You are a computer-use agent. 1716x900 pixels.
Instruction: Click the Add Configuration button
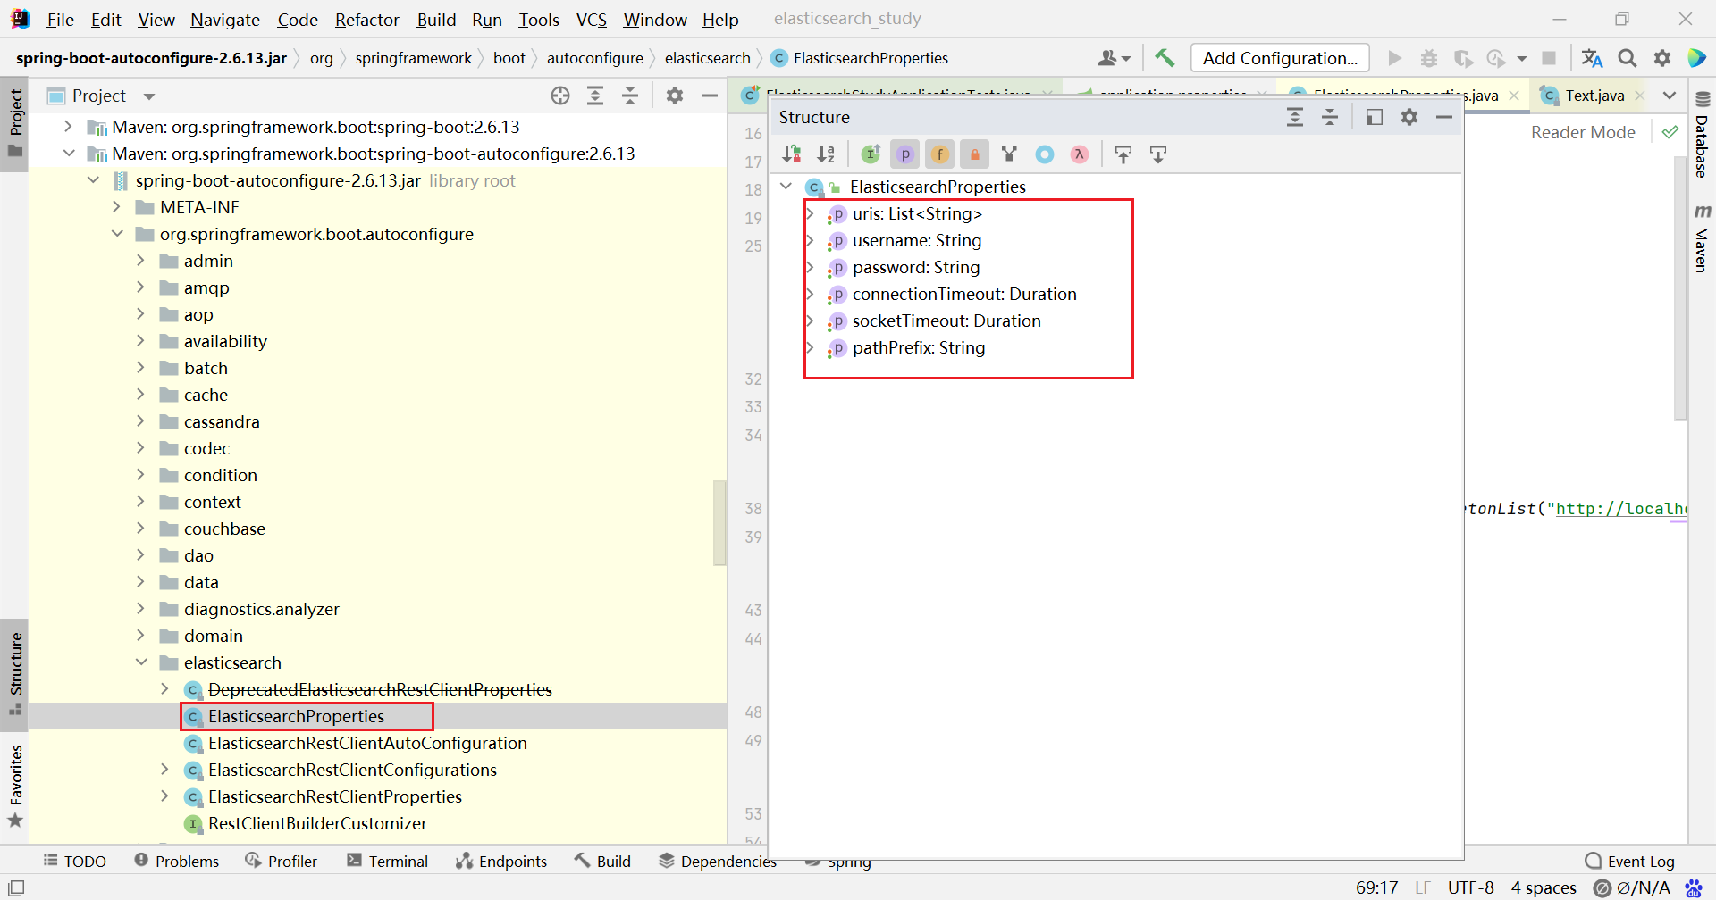tap(1280, 58)
